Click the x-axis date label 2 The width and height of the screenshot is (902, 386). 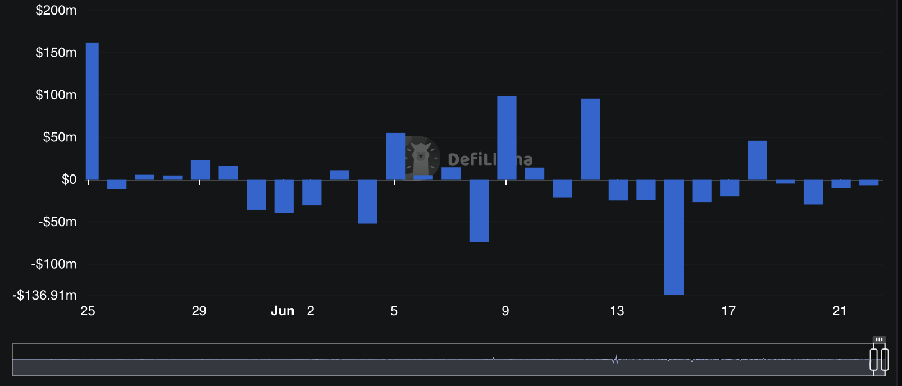(311, 311)
